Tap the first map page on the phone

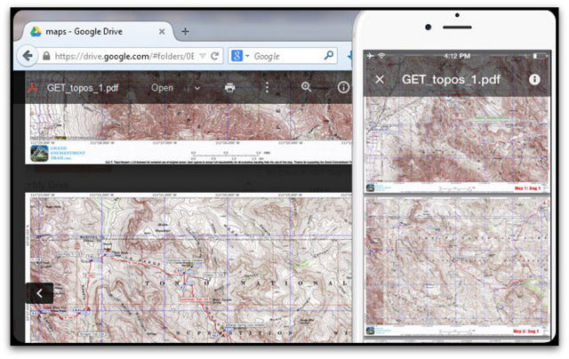pos(457,145)
